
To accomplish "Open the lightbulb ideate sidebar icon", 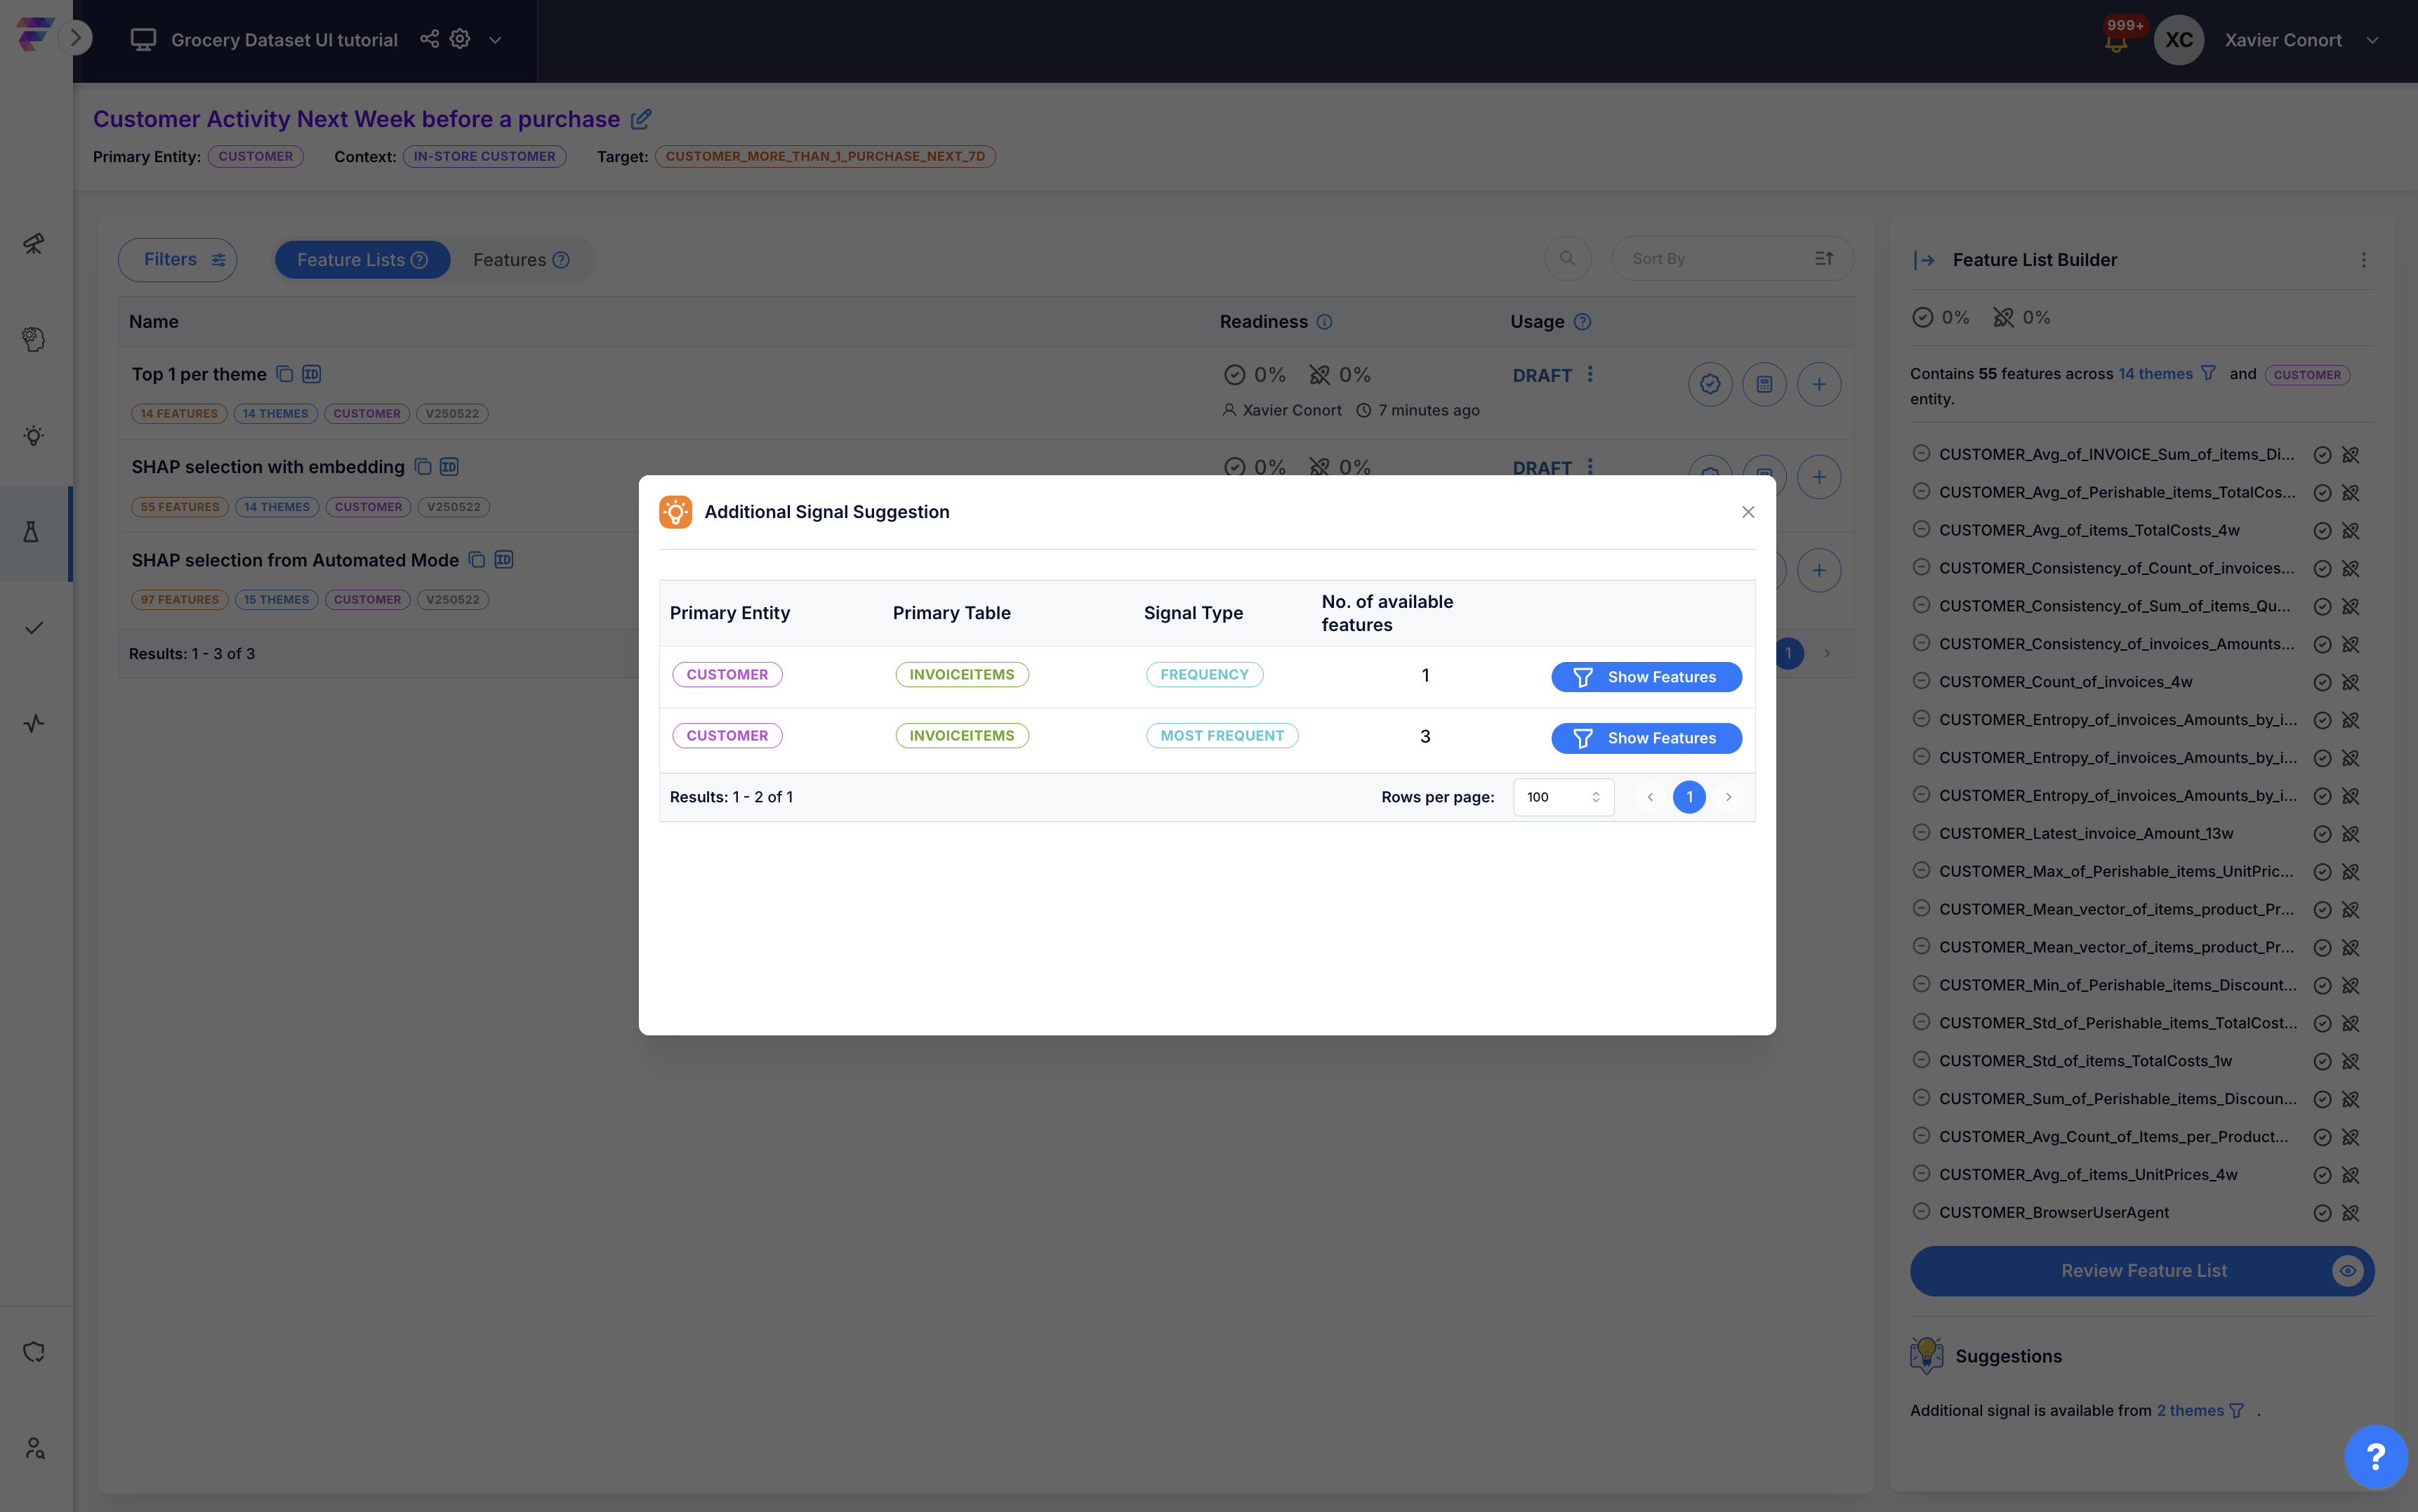I will 34,435.
